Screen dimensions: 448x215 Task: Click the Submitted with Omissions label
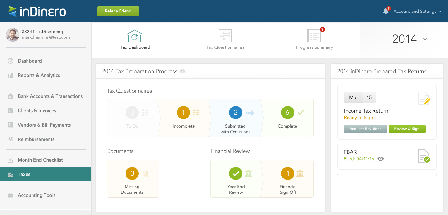[x=235, y=129]
